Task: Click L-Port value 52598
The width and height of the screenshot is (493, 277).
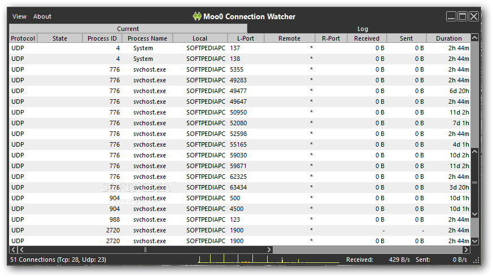Action: coord(238,134)
